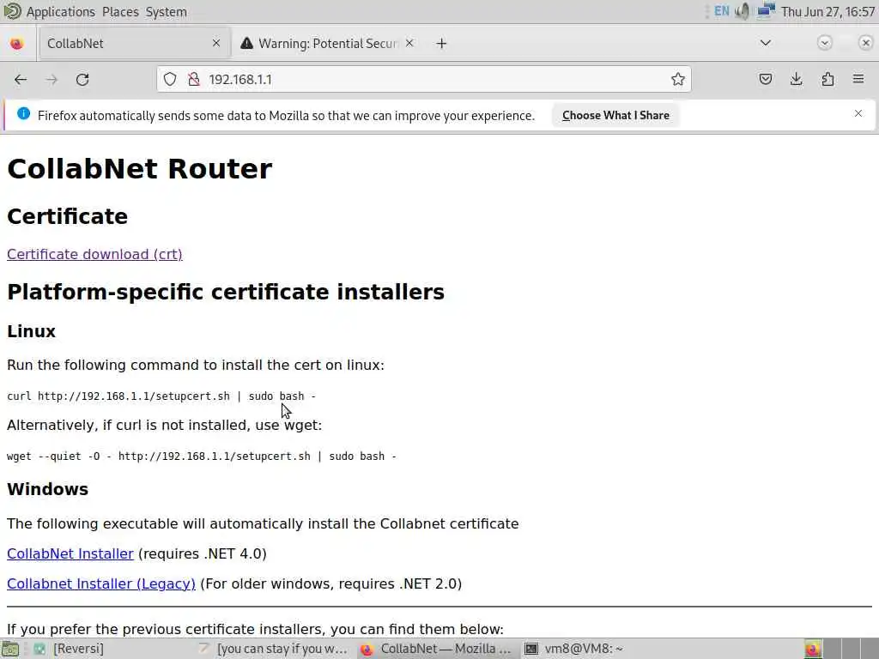The height and width of the screenshot is (659, 879).
Task: Click the Firefox View icon
Action: 17,43
